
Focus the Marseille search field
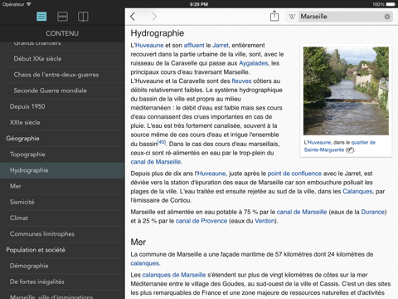340,17
